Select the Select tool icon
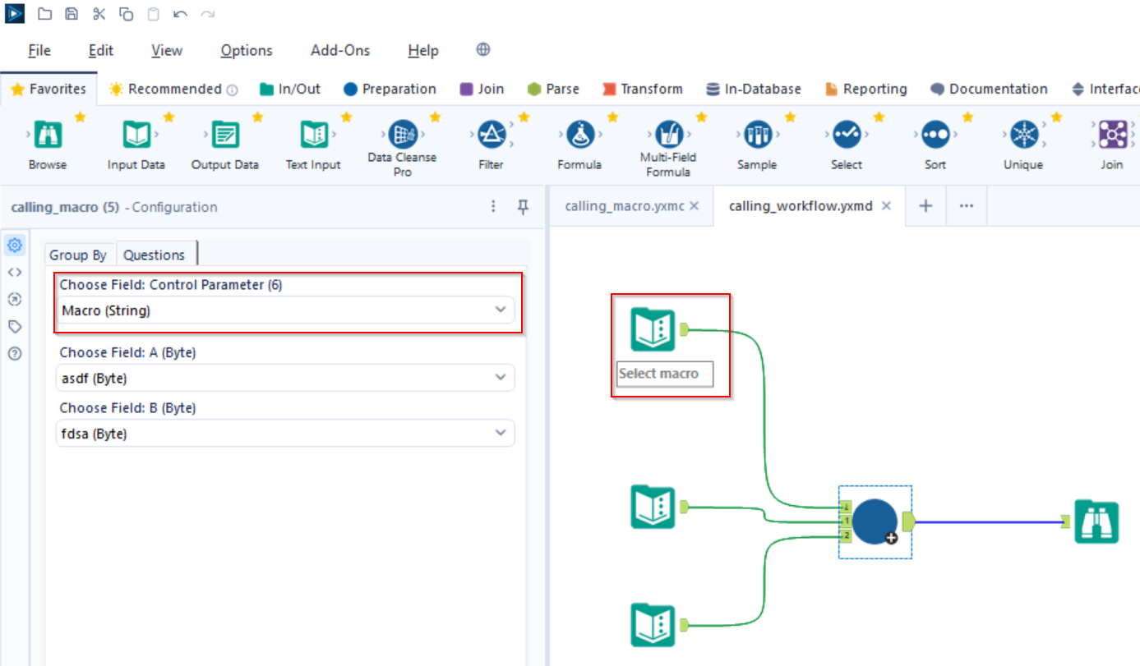The width and height of the screenshot is (1140, 666). click(846, 134)
